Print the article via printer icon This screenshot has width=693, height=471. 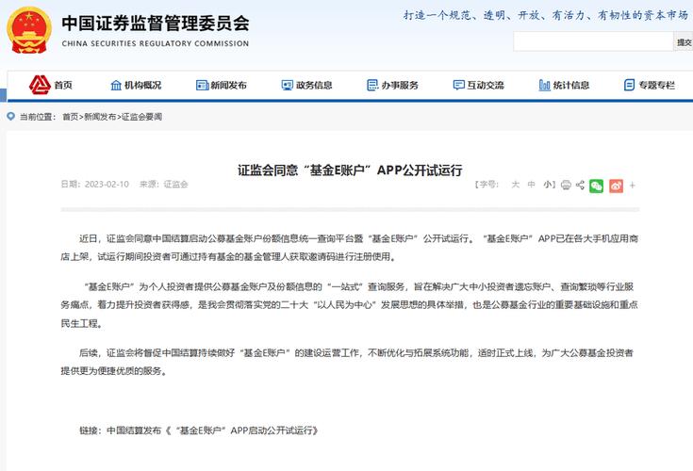tap(566, 185)
